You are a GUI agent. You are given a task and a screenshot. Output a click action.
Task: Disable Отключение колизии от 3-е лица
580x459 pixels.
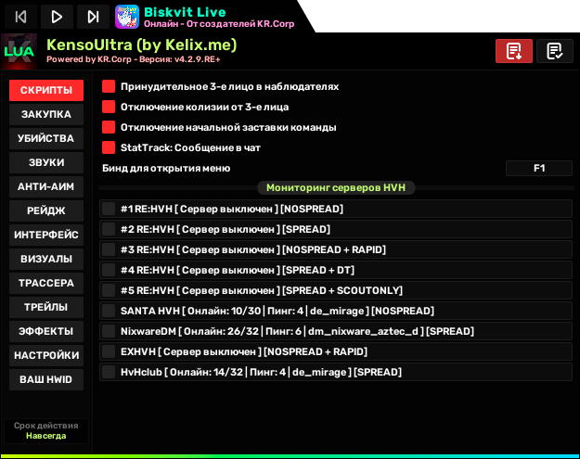(109, 107)
